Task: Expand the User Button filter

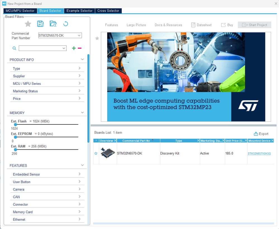Action: [47, 182]
